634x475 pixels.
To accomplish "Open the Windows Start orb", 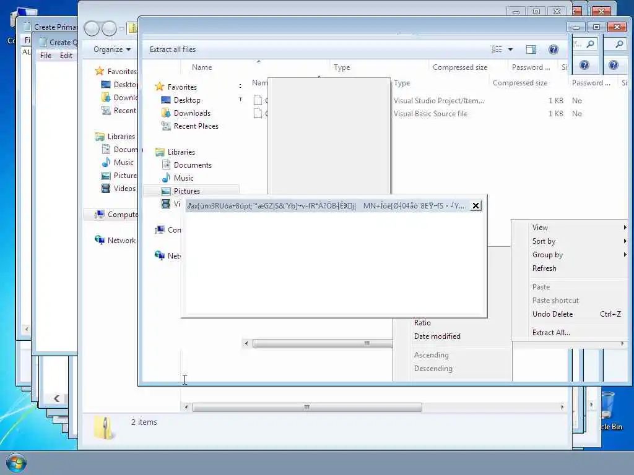I will point(16,463).
